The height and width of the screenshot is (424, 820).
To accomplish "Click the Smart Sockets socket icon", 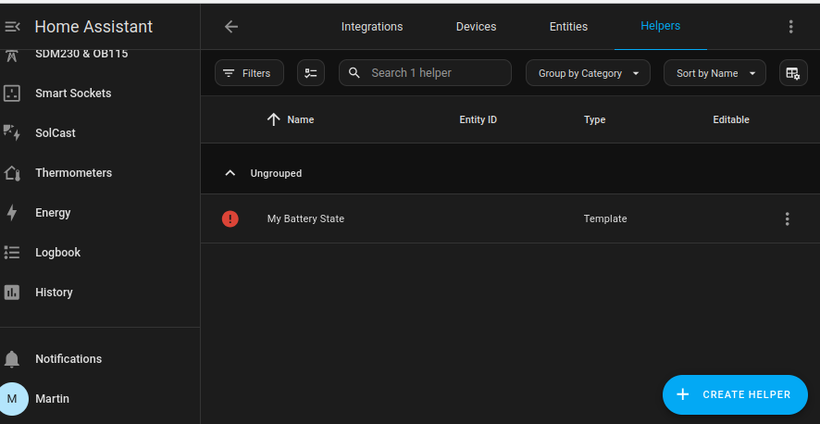I will (12, 94).
